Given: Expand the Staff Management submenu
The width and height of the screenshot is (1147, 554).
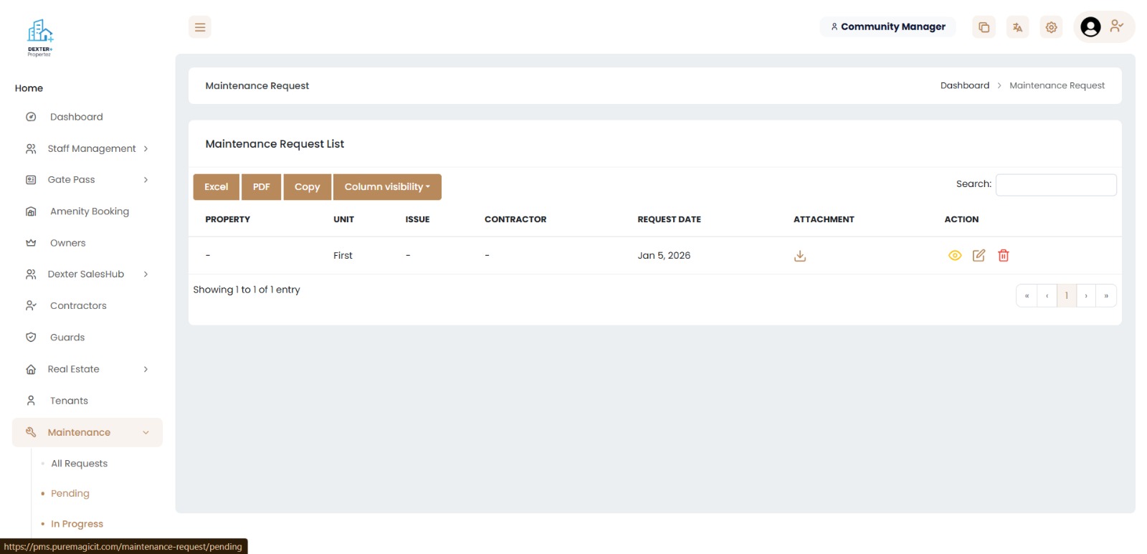Looking at the screenshot, I should click(x=87, y=148).
